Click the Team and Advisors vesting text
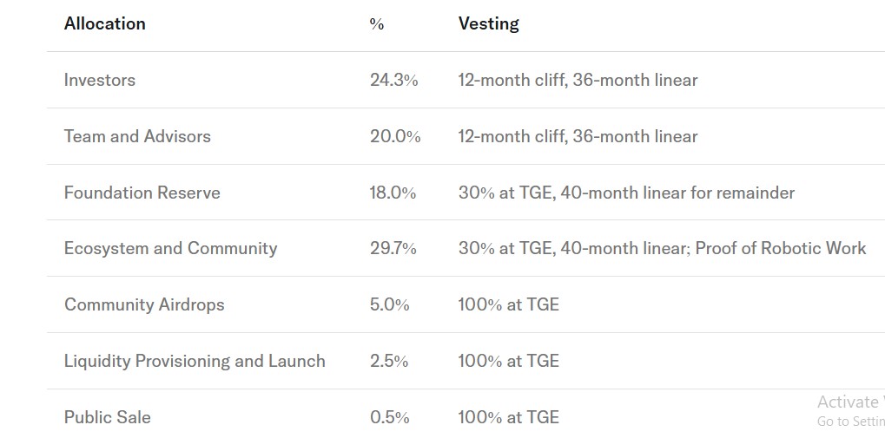885x438 pixels. [578, 136]
